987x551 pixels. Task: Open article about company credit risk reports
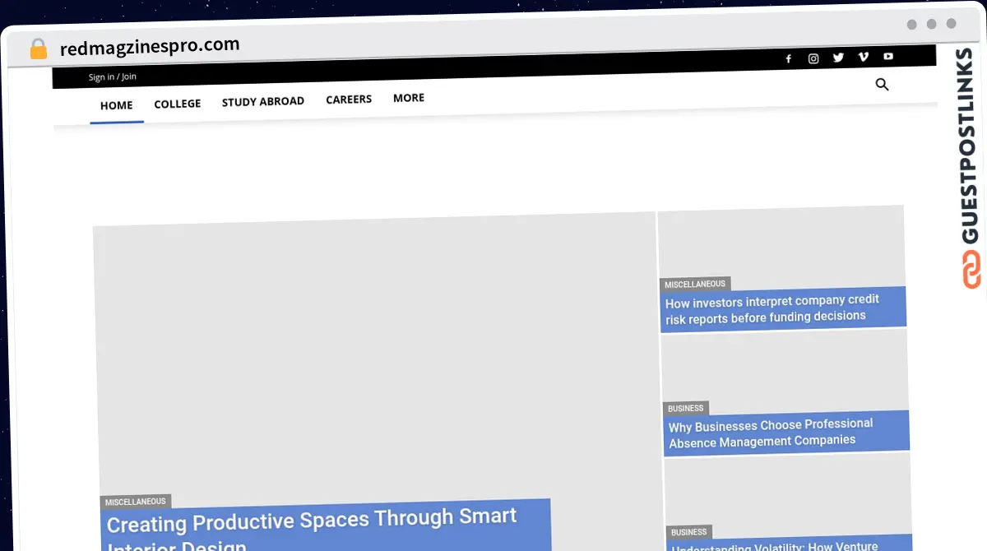[772, 308]
